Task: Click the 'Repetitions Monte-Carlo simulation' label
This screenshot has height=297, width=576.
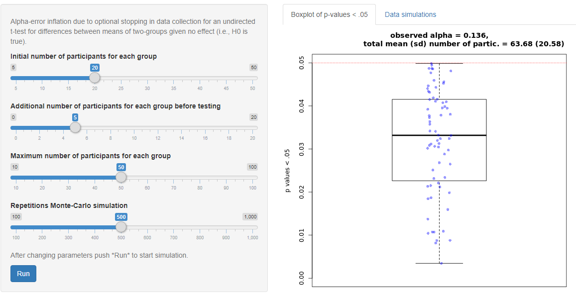Action: 69,205
